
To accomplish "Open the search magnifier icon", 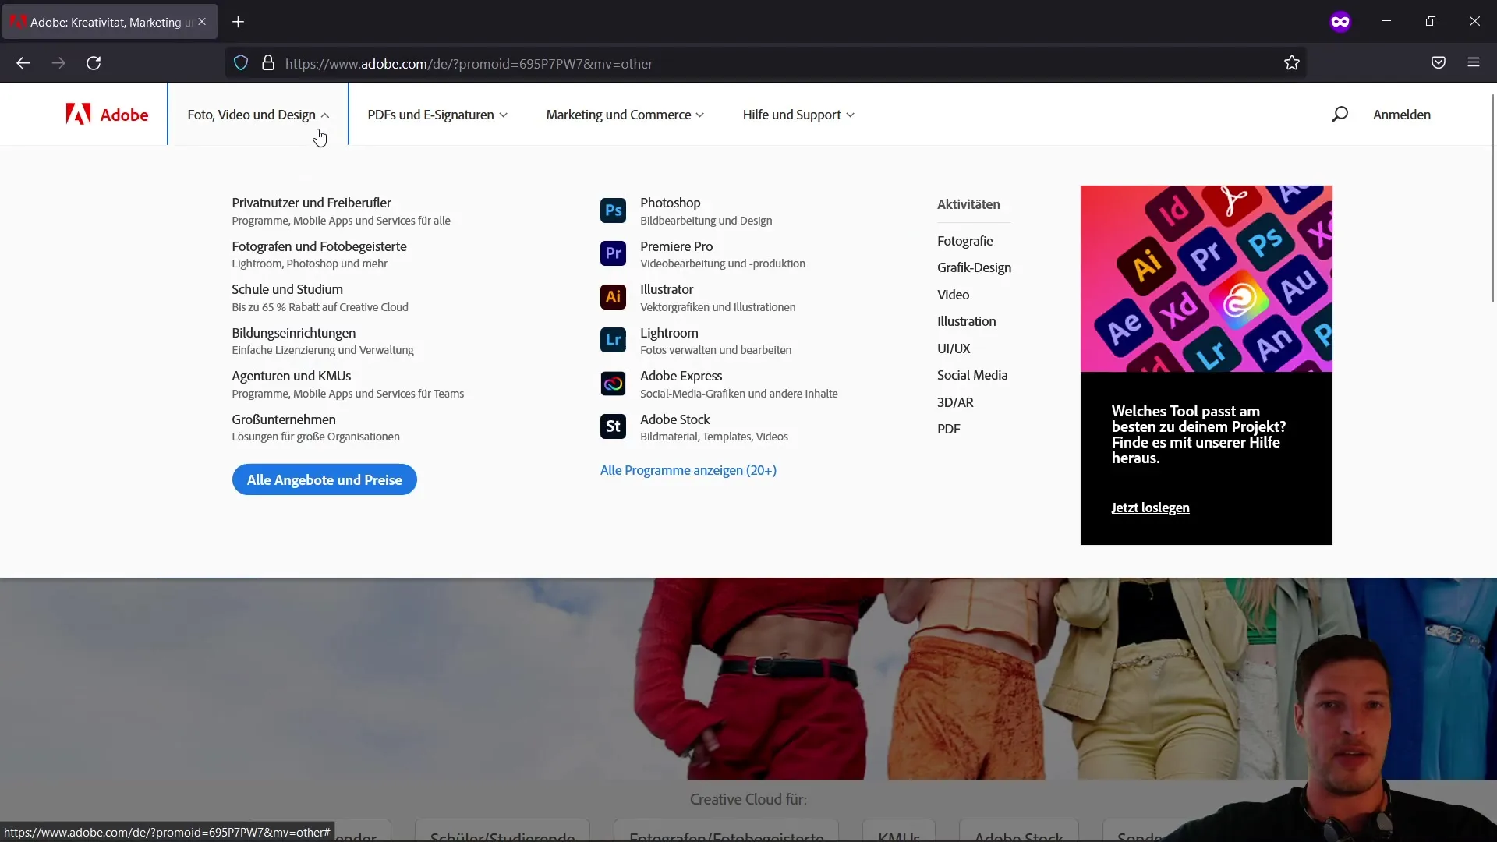I will [1340, 115].
